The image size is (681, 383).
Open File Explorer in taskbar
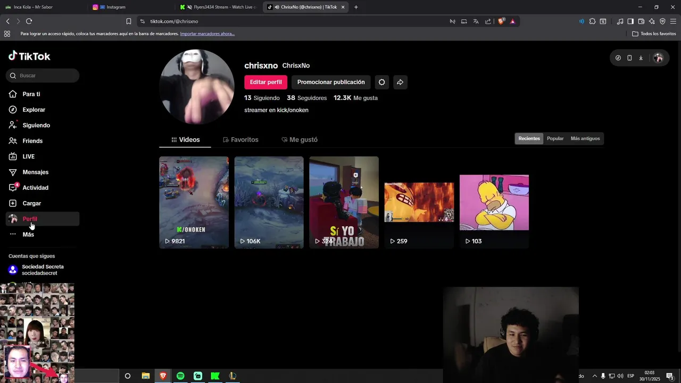[145, 376]
